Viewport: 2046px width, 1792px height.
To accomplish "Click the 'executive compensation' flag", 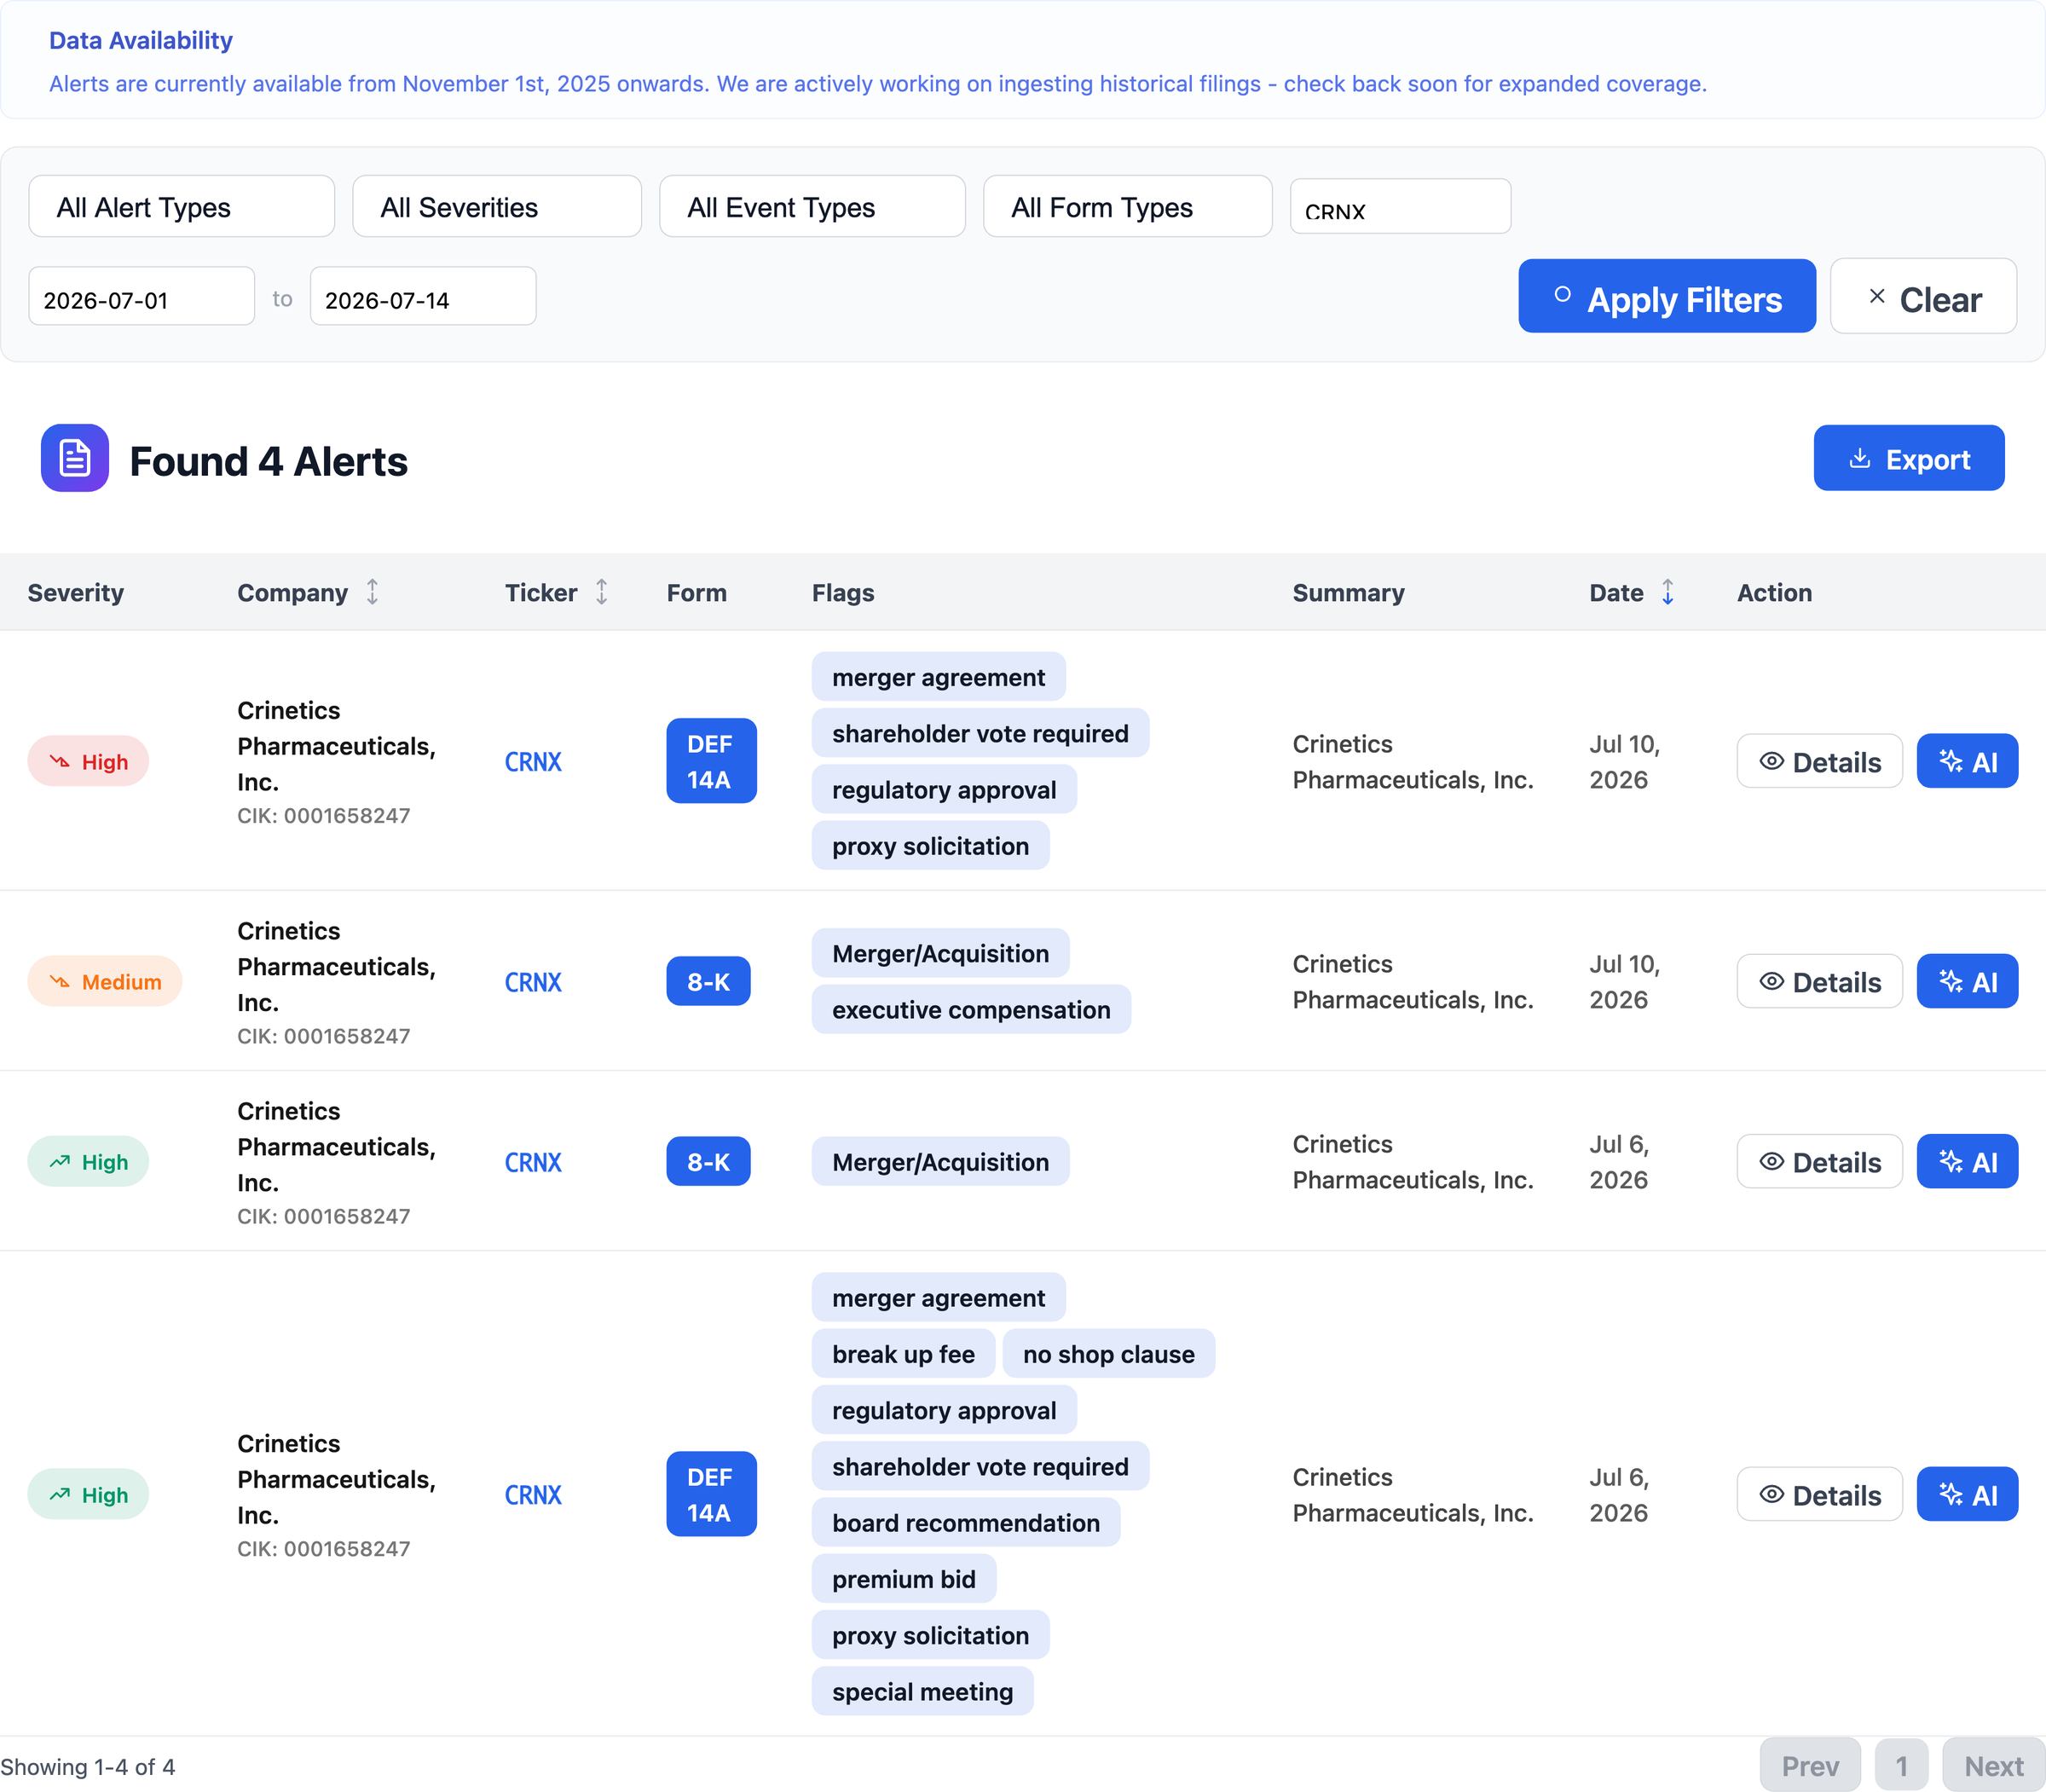I will (x=971, y=1010).
